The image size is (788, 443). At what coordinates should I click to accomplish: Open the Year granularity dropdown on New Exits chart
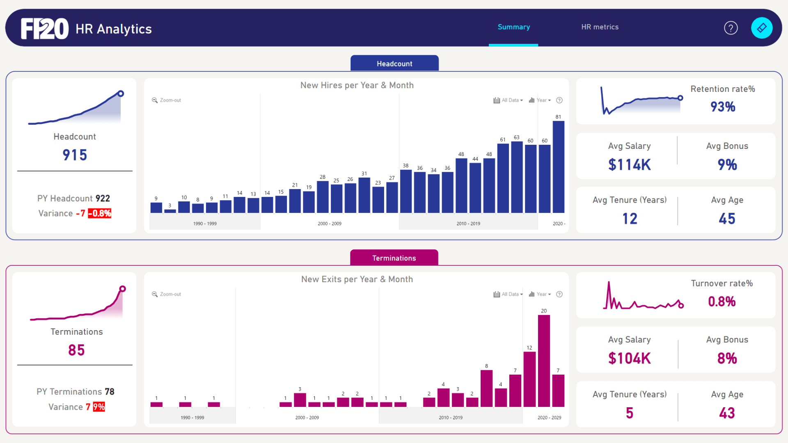543,294
